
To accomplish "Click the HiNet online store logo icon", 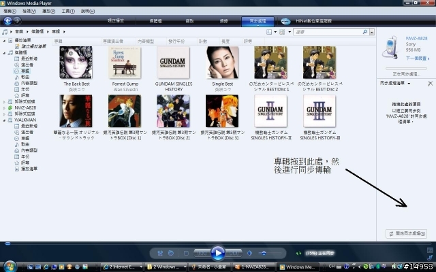I will [x=285, y=21].
